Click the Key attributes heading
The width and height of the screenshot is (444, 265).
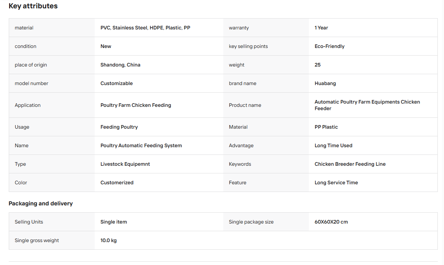tap(33, 6)
